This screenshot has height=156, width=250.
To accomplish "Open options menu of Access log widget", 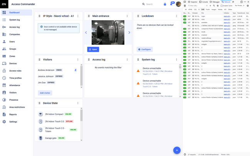I will coord(127,60).
